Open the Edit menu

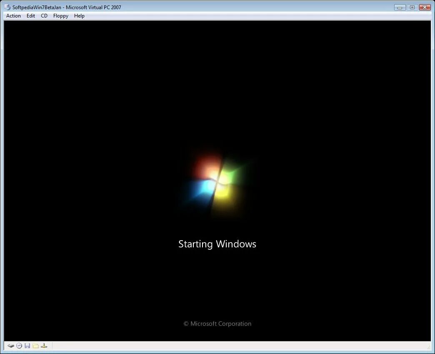pos(30,16)
